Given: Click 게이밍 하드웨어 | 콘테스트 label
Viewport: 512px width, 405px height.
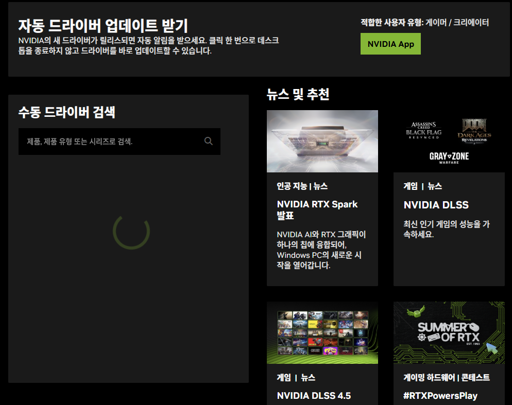Looking at the screenshot, I should 447,377.
